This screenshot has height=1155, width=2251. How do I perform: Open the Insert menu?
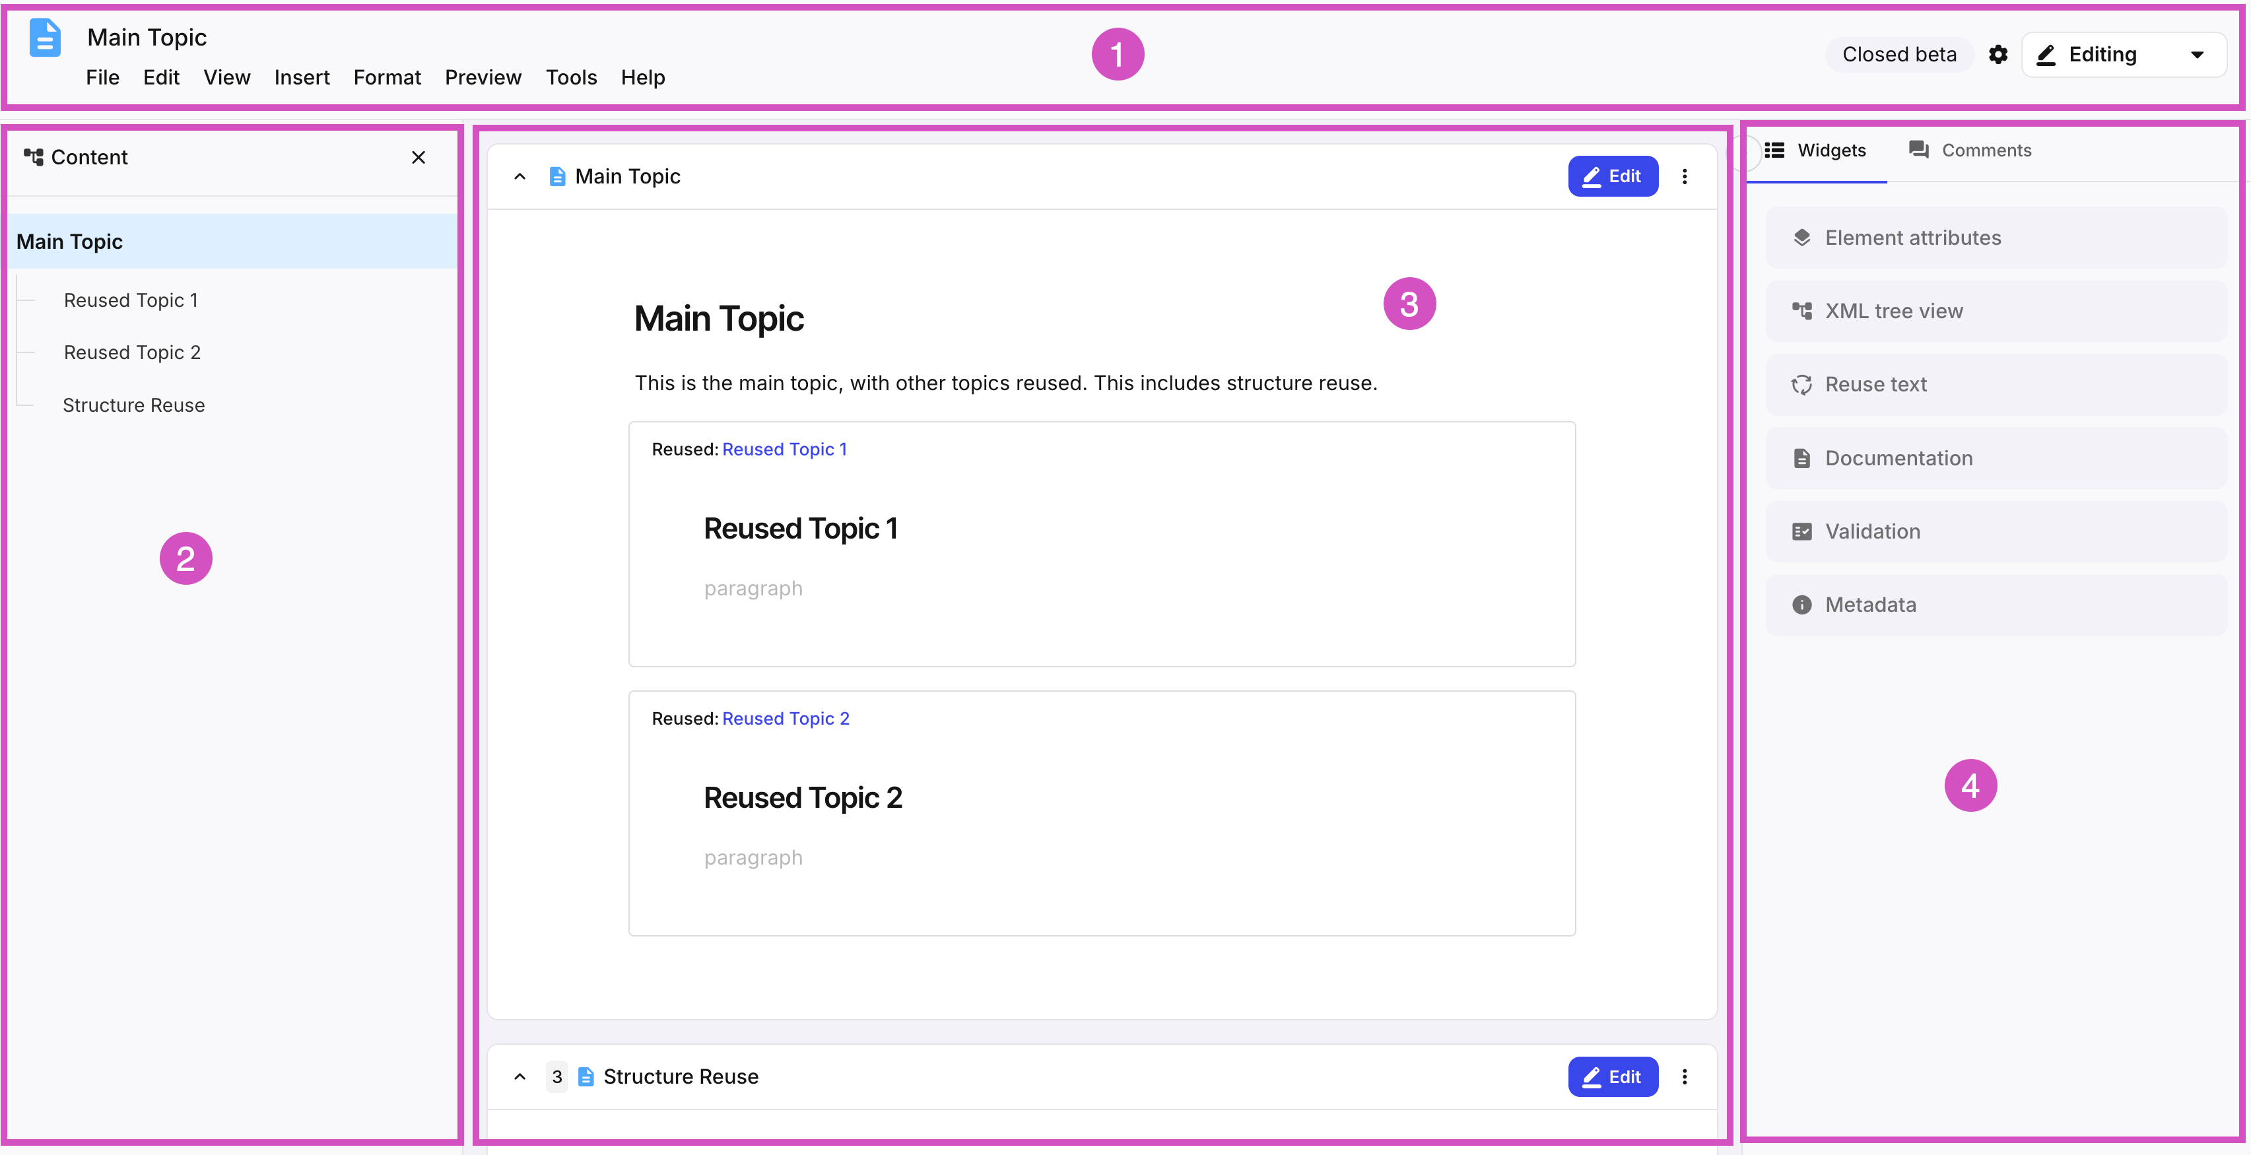[302, 78]
